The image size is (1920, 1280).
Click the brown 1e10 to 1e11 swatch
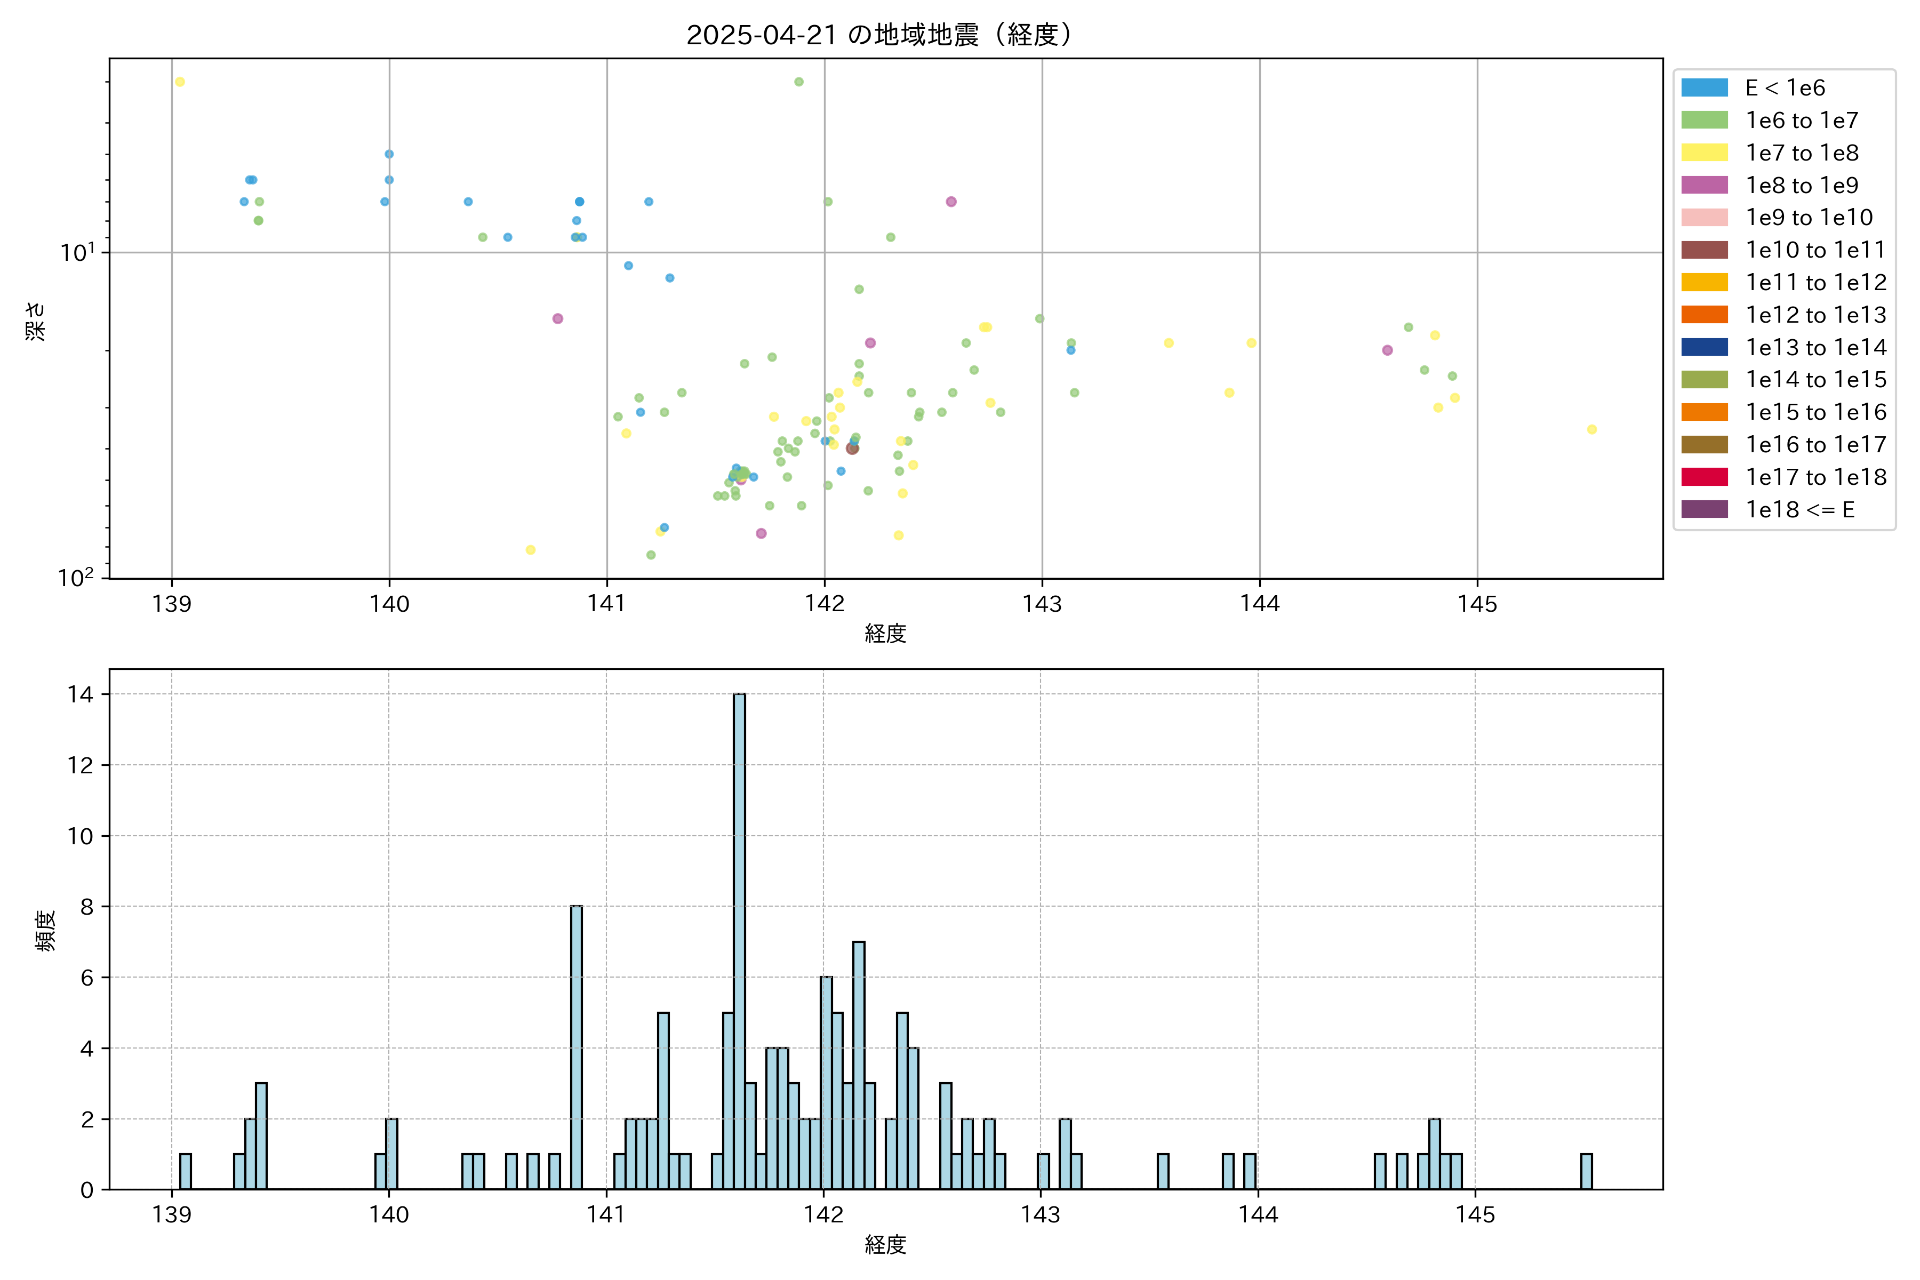(1703, 251)
